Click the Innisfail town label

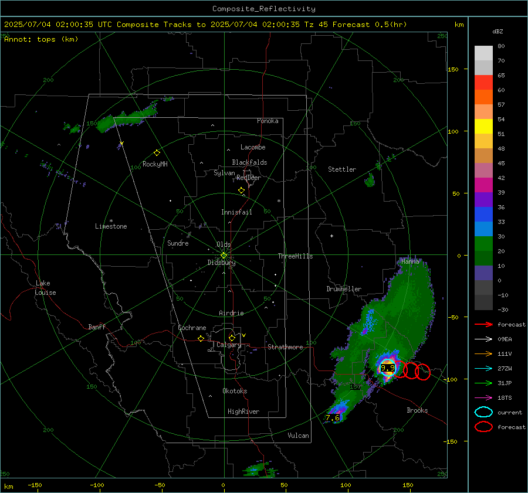tap(236, 212)
